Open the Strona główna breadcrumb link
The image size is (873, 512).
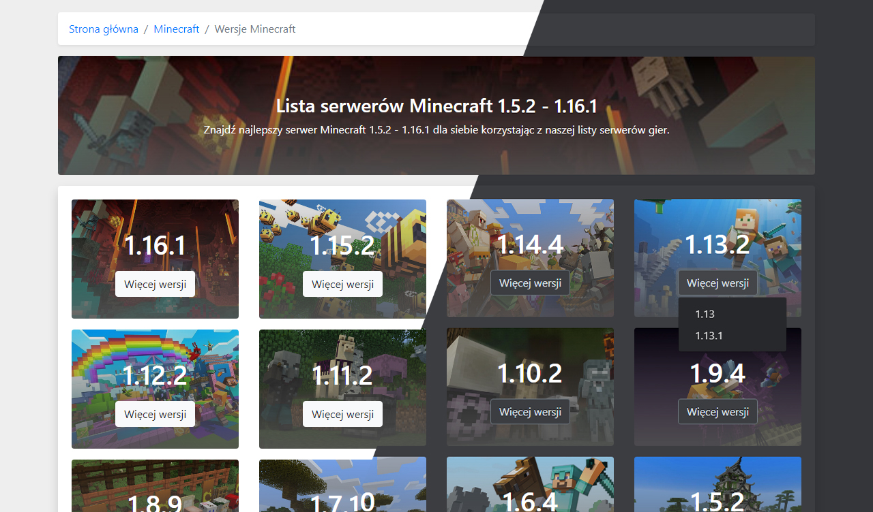pyautogui.click(x=104, y=29)
